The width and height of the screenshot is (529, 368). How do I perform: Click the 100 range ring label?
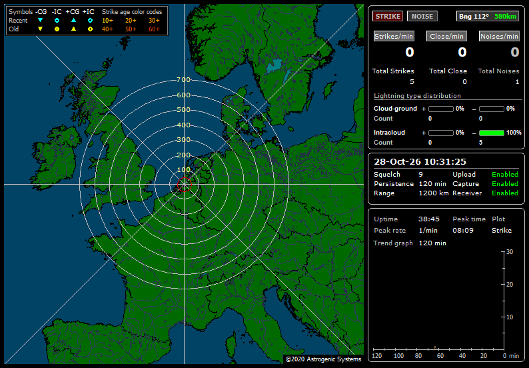click(183, 170)
